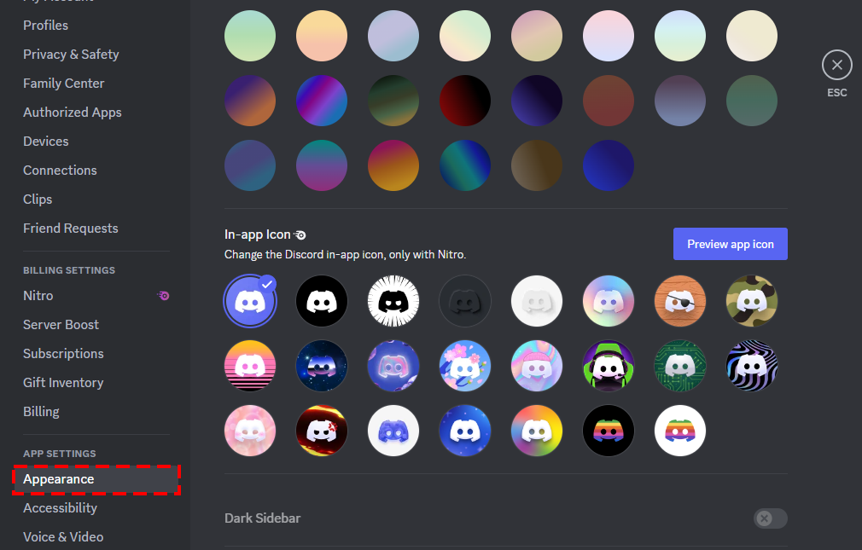Image resolution: width=862 pixels, height=550 pixels.
Task: Select the spiky white burst Discord icon
Action: pyautogui.click(x=393, y=300)
